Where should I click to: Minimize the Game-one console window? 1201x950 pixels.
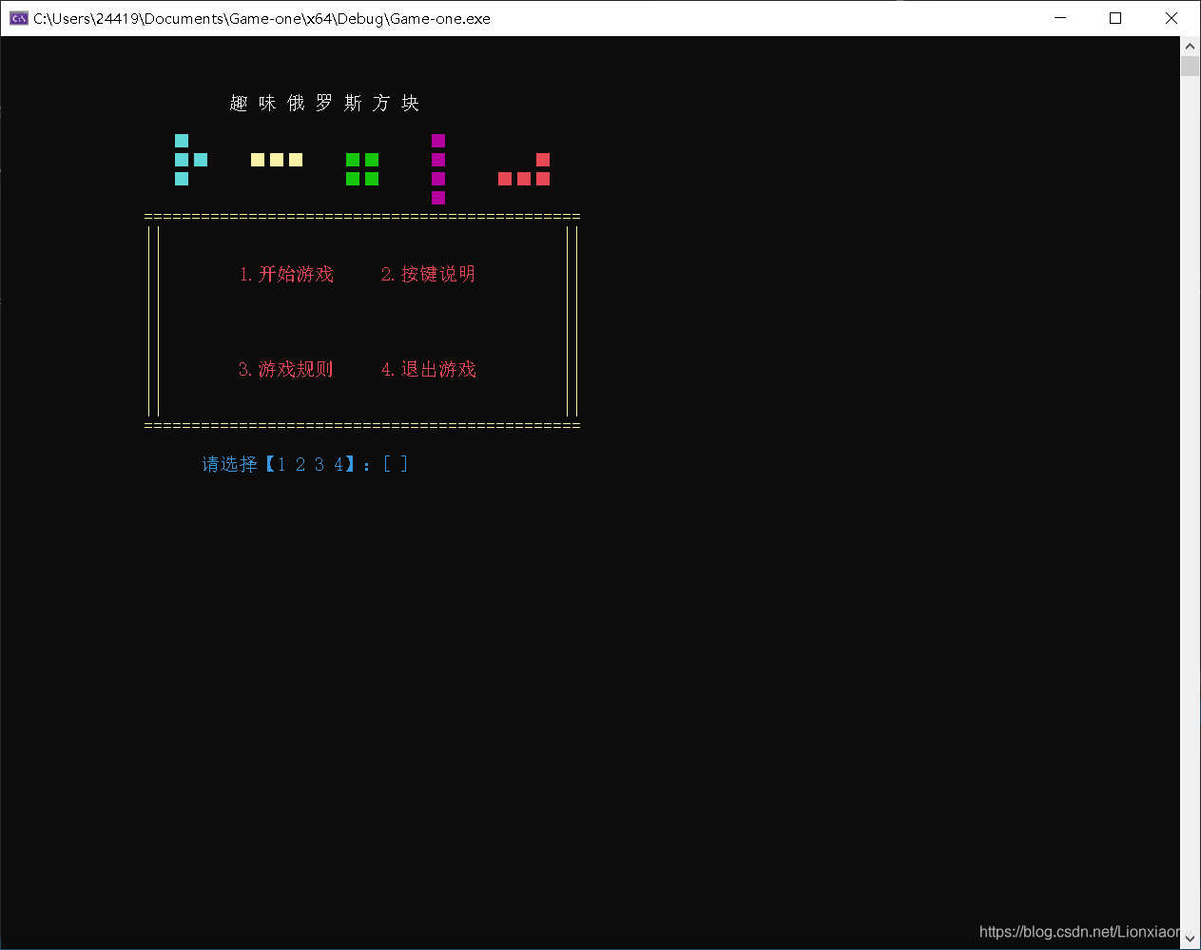tap(1061, 18)
